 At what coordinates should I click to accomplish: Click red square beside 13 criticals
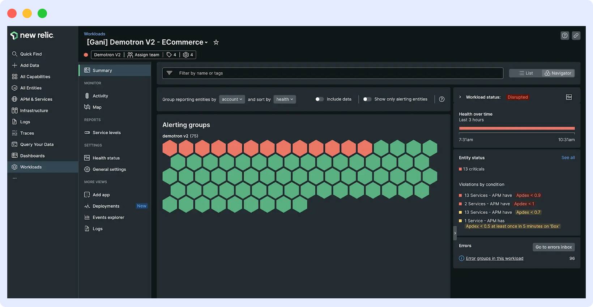click(460, 169)
